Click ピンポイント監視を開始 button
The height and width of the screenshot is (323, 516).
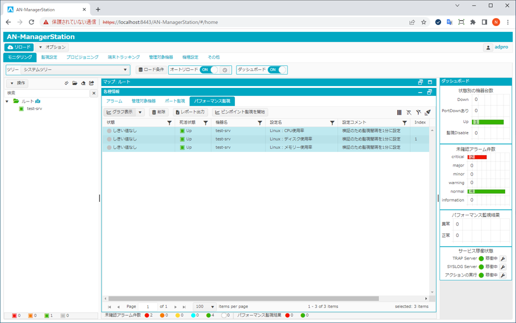(240, 112)
